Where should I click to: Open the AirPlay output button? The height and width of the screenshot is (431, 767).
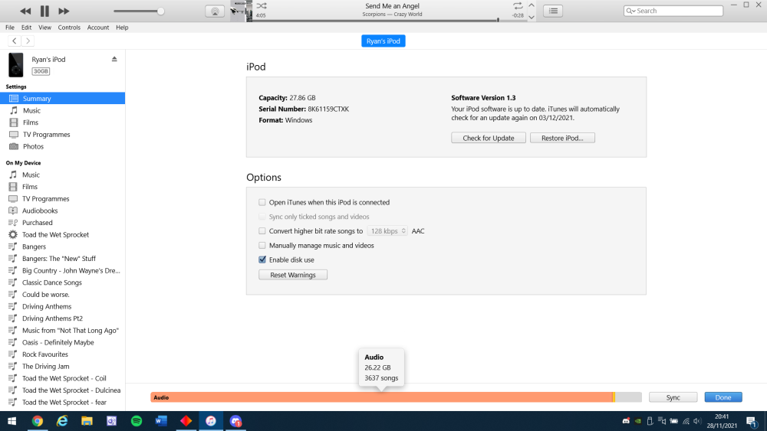coord(215,11)
